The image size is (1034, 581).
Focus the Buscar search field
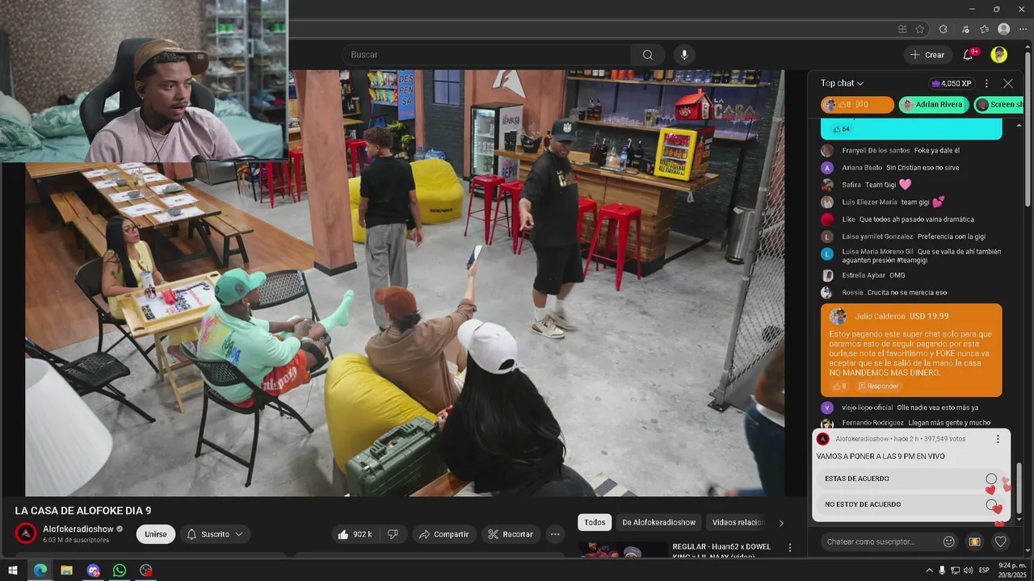point(487,55)
